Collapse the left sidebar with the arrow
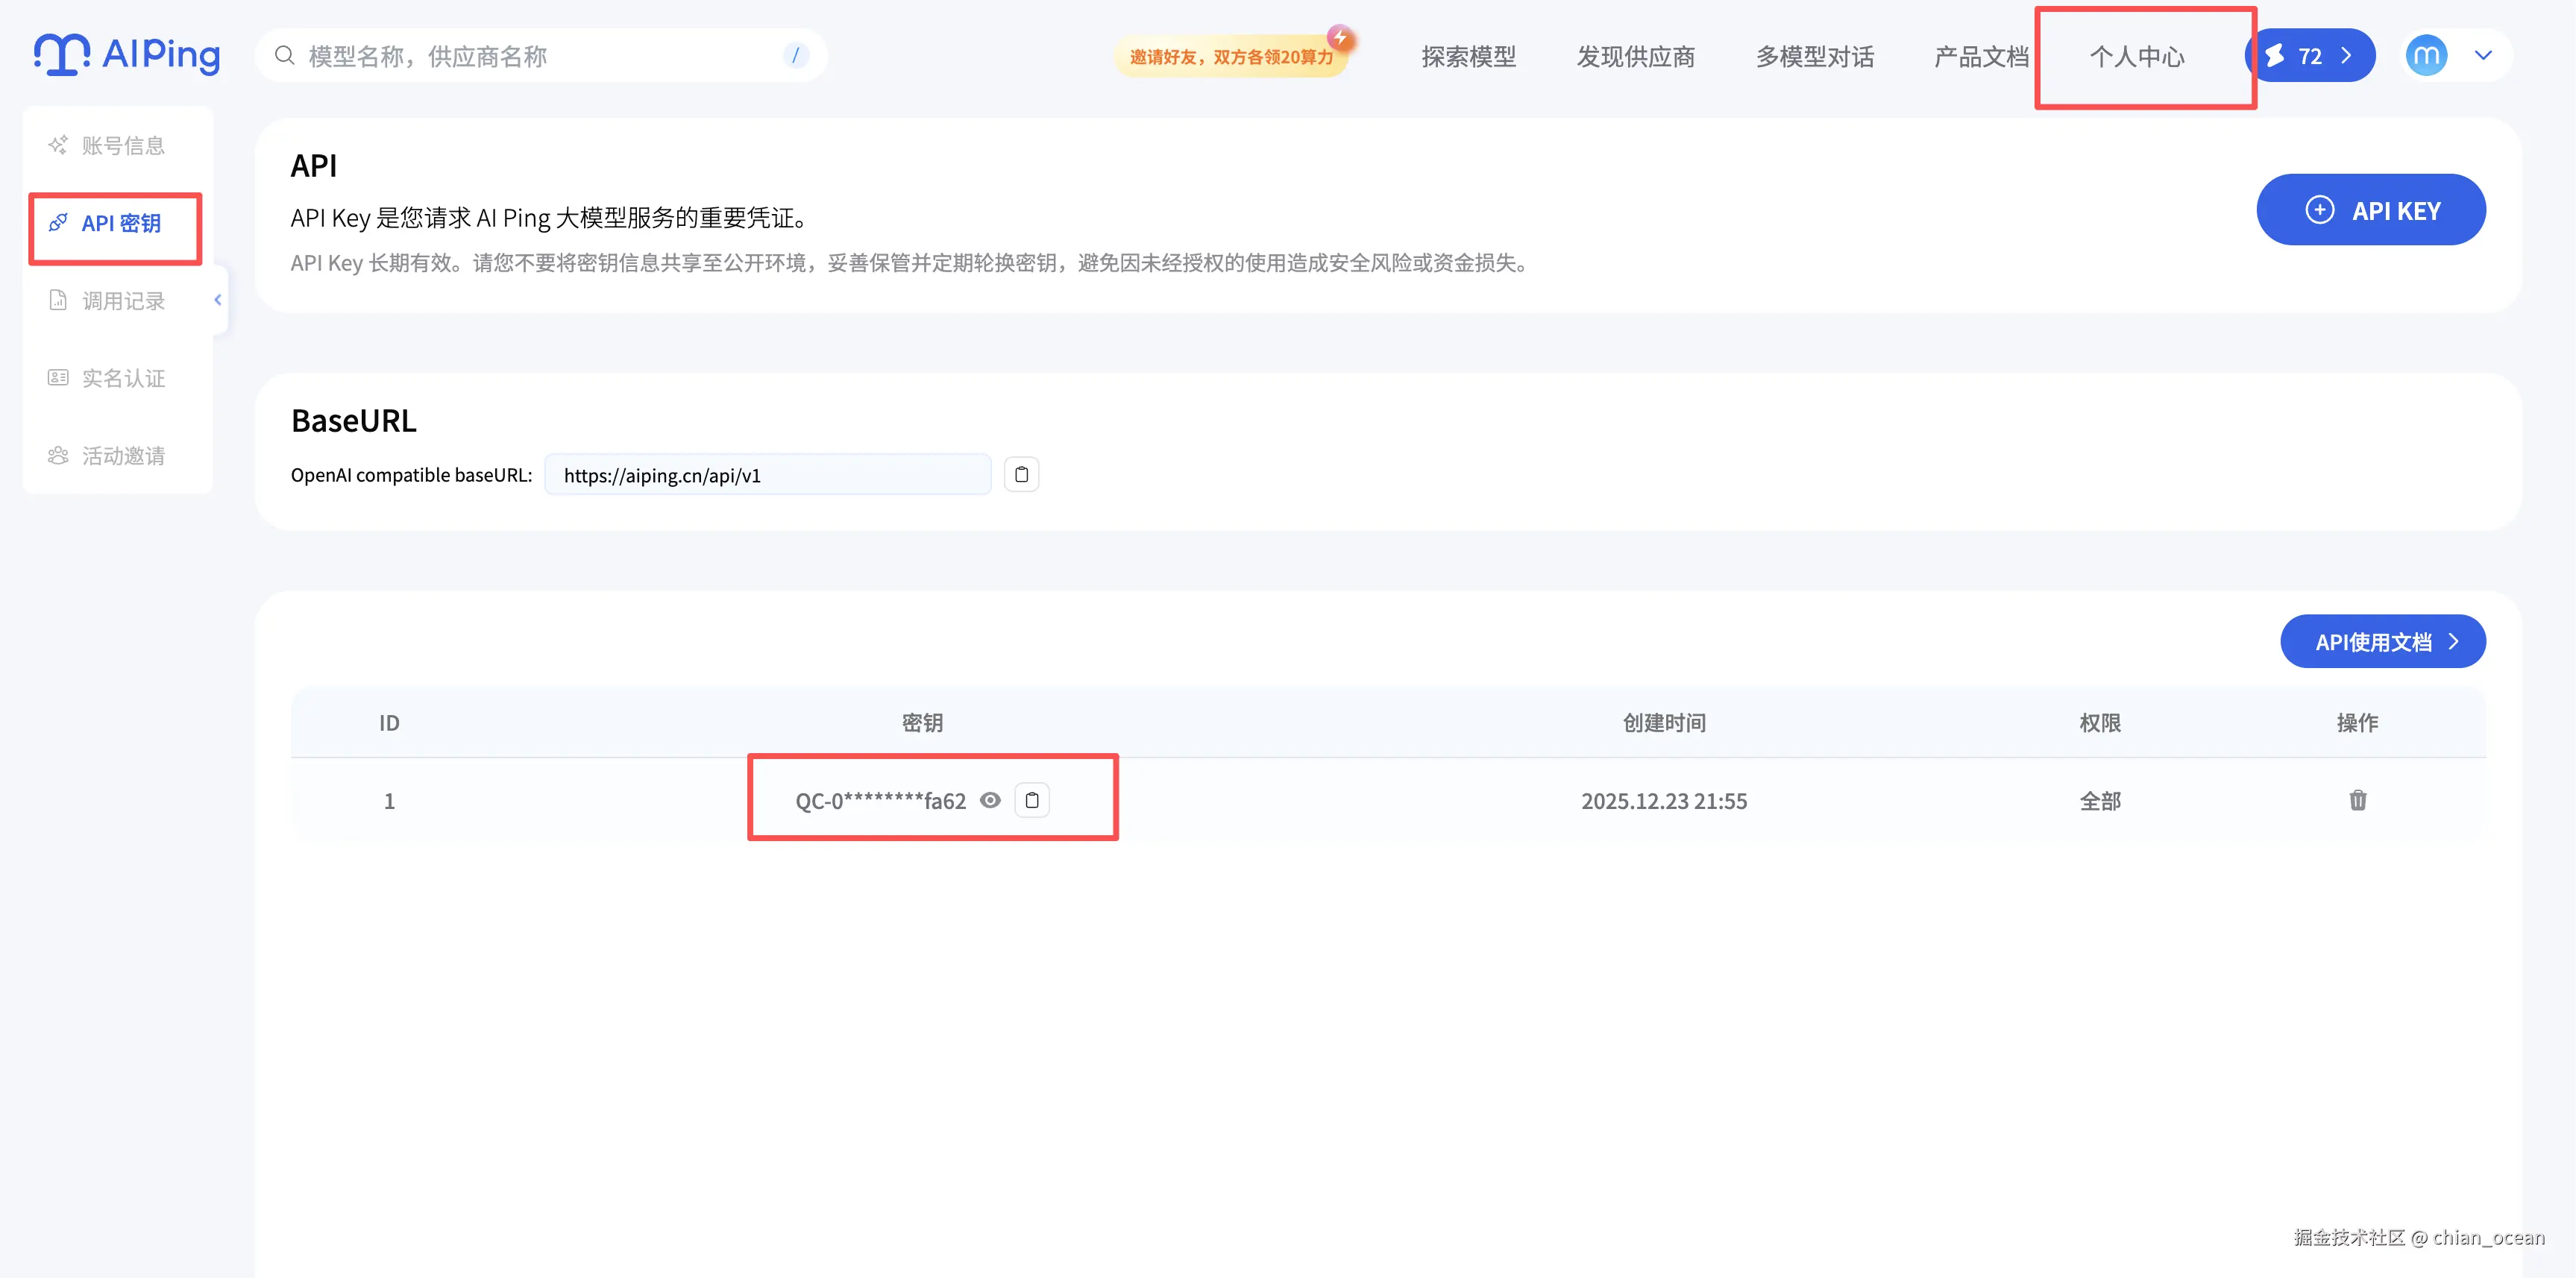Image resolution: width=2576 pixels, height=1278 pixels. (x=218, y=299)
